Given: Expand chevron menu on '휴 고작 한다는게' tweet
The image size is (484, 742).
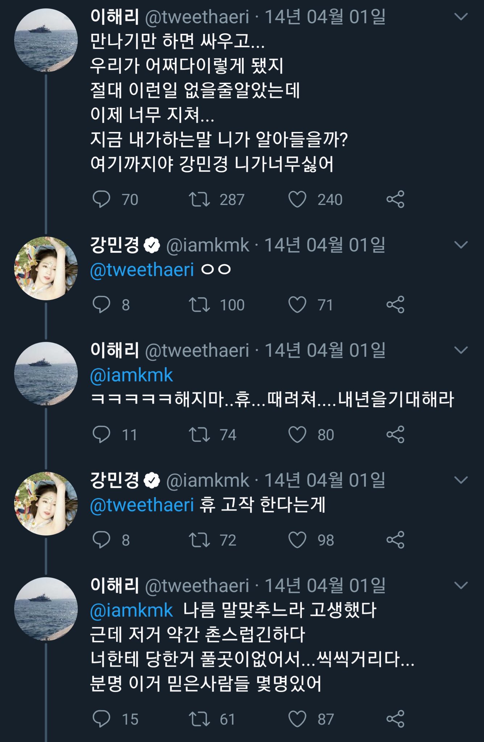Looking at the screenshot, I should [461, 480].
